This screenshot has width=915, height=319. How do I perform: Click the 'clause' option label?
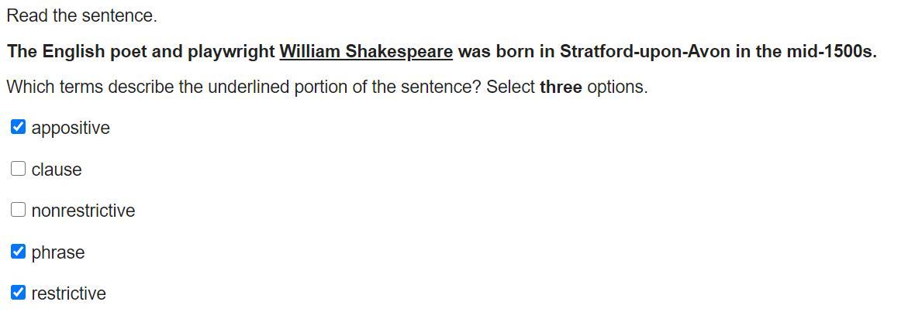click(57, 170)
